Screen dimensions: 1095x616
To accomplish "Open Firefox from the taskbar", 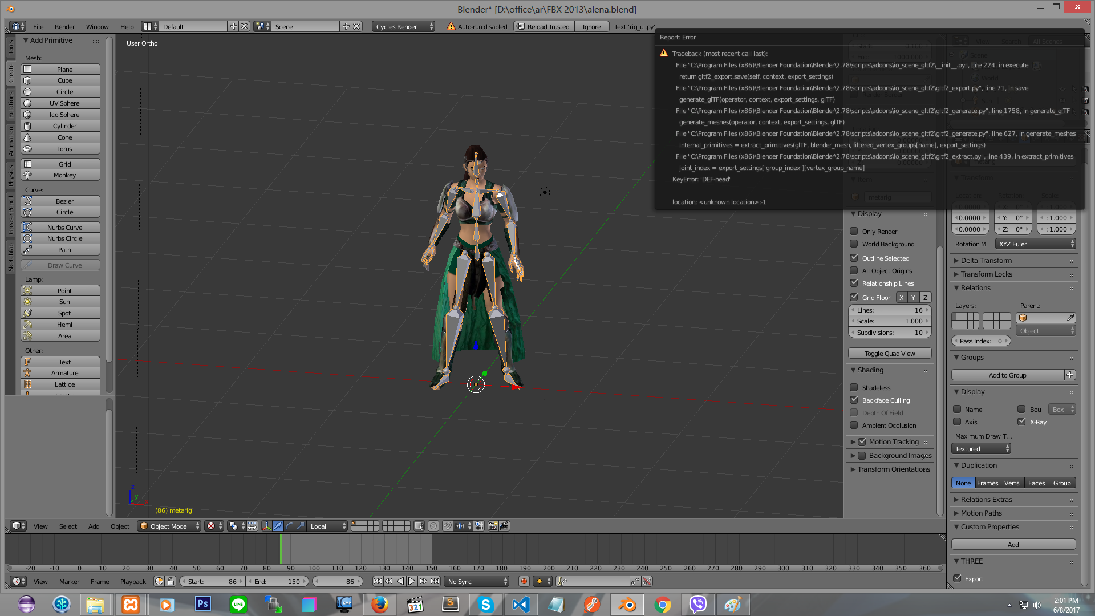I will coord(379,605).
